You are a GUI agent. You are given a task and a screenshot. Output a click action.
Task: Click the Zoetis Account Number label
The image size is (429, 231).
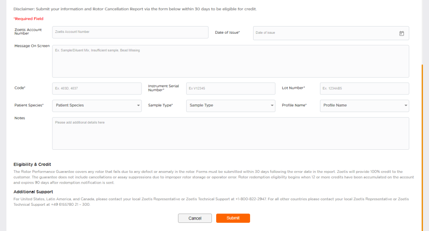pos(28,32)
